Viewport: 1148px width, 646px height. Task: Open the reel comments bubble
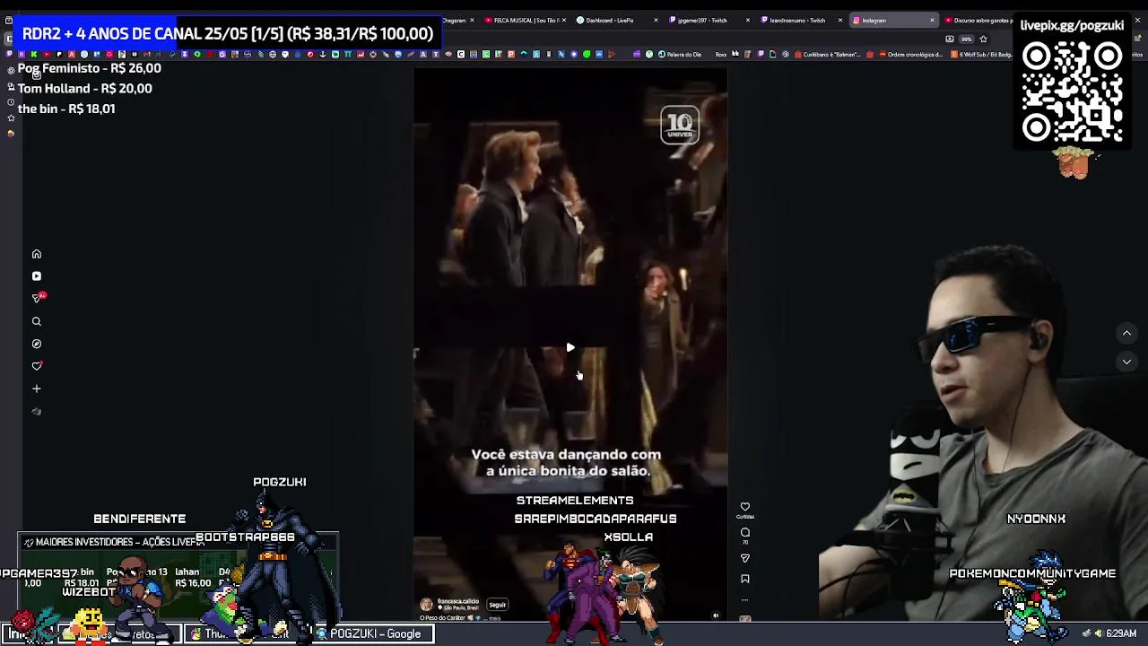point(744,532)
